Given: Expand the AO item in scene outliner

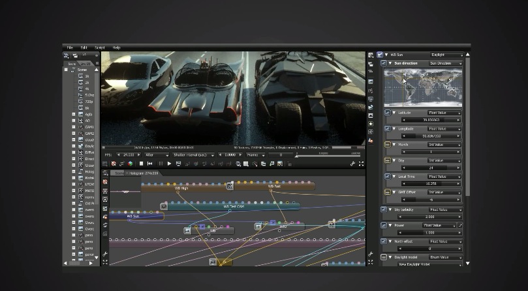Looking at the screenshot, I should [74, 120].
